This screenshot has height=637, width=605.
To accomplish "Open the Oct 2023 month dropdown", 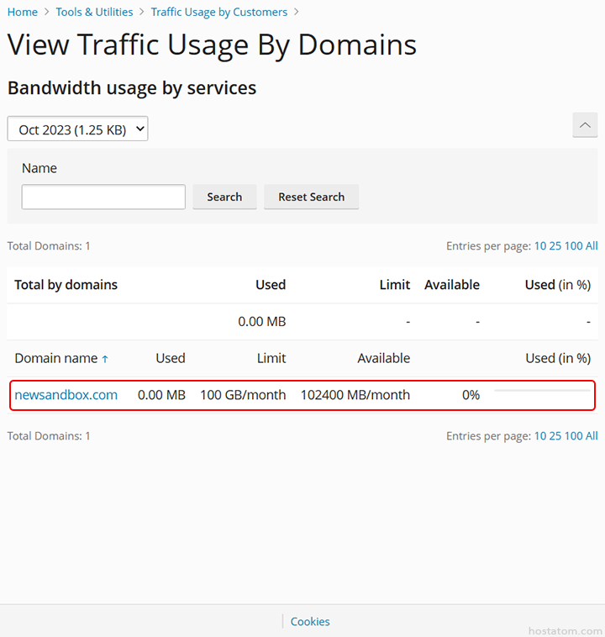I will [x=77, y=129].
